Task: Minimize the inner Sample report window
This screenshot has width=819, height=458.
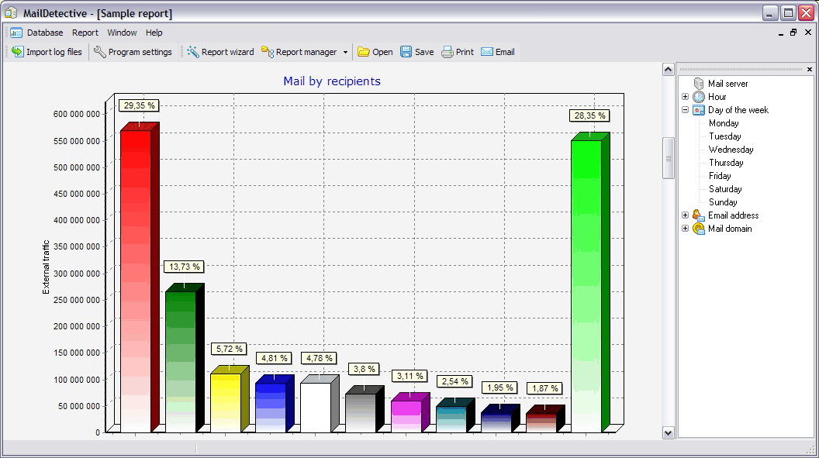Action: [x=781, y=33]
